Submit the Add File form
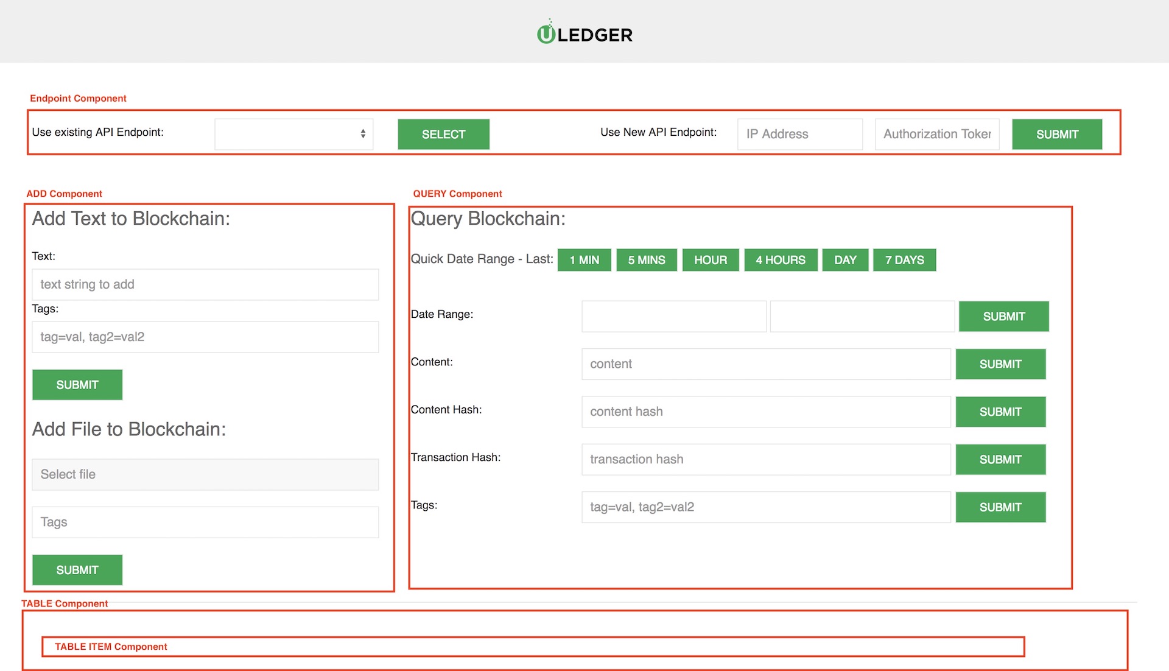This screenshot has height=671, width=1169. pyautogui.click(x=77, y=570)
